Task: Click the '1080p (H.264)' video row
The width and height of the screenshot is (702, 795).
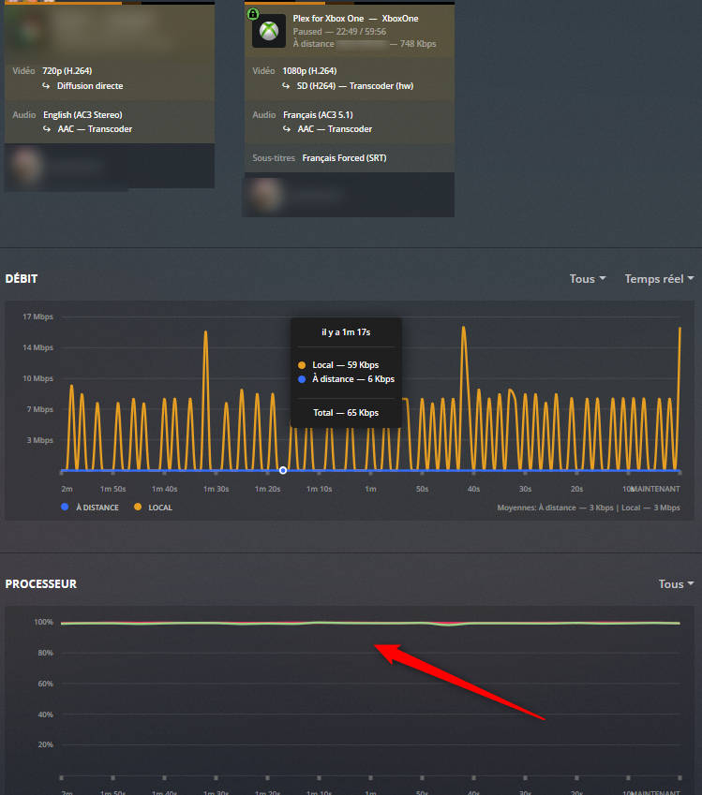Action: pyautogui.click(x=309, y=71)
